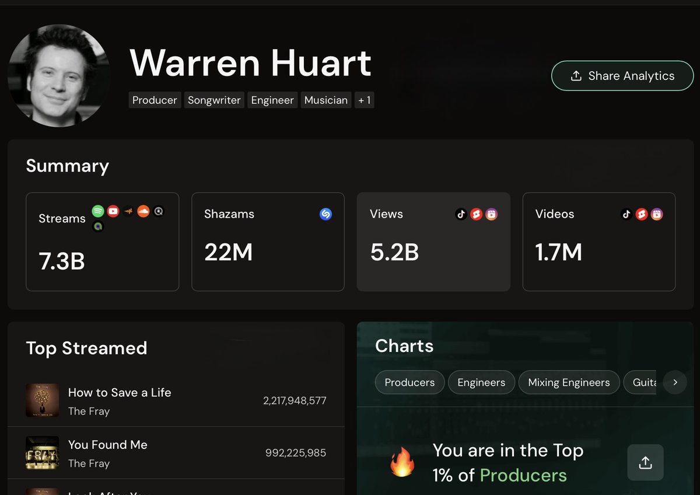Viewport: 700px width, 495px height.
Task: Click the share icon beside Top 1% message
Action: (645, 463)
